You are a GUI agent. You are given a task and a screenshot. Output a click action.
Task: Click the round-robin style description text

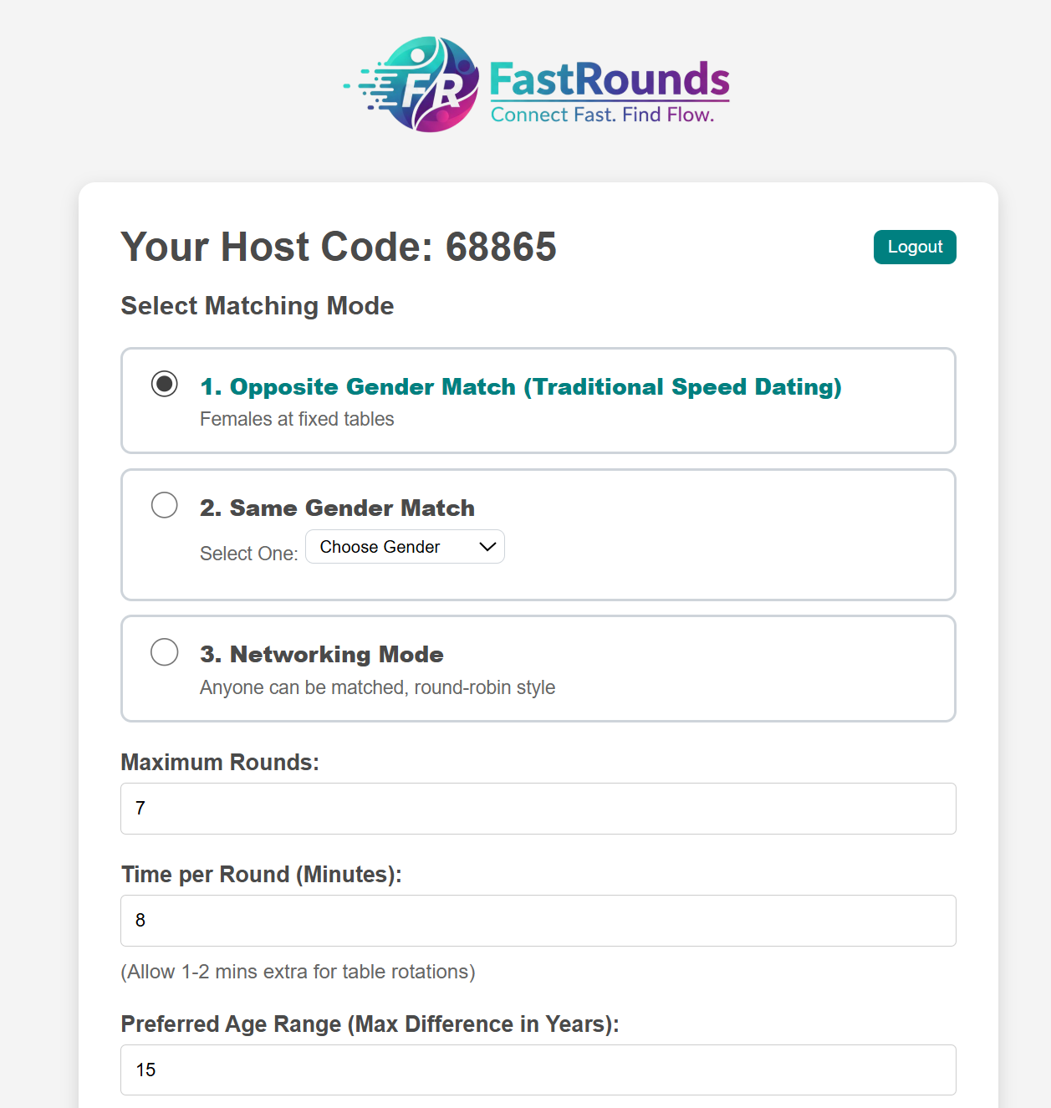377,687
